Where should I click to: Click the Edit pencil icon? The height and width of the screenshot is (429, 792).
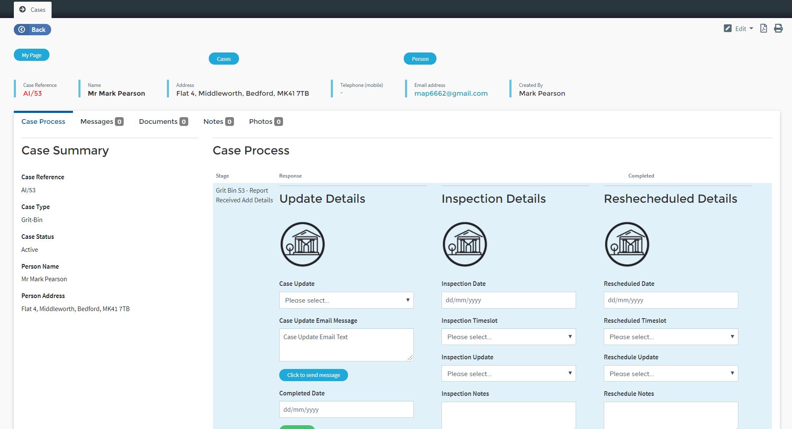click(x=727, y=29)
